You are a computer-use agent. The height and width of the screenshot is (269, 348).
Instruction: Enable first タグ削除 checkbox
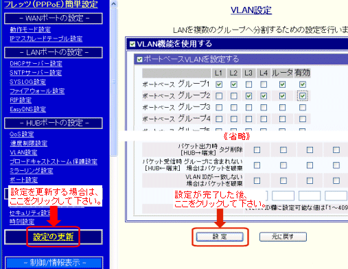257,150
